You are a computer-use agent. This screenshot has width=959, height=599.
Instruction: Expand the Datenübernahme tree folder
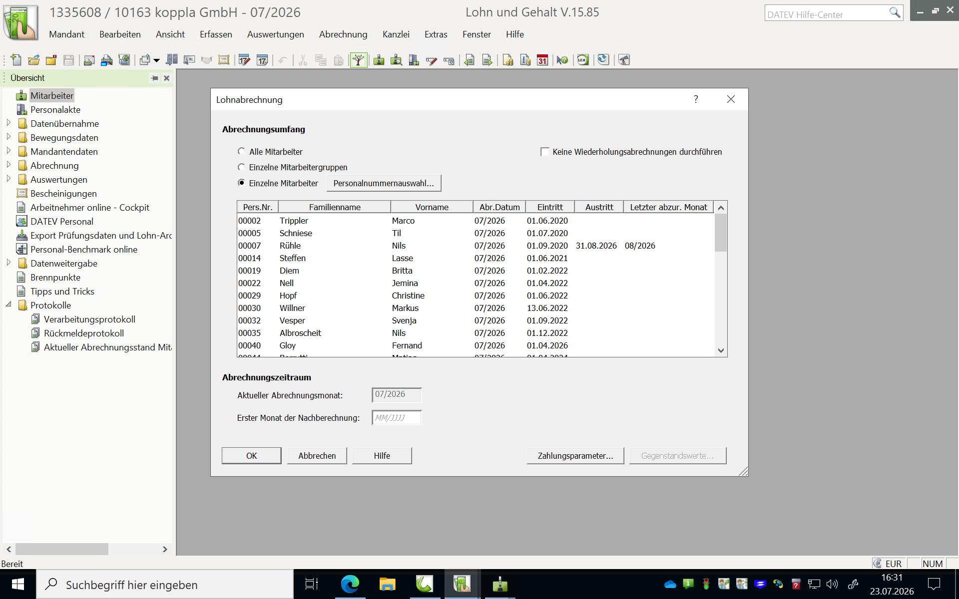click(8, 123)
